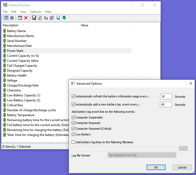
Task: Click the Save floppy disk icon
Action: (34, 18)
